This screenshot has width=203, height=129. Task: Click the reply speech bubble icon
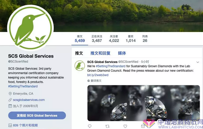[x=90, y=126]
